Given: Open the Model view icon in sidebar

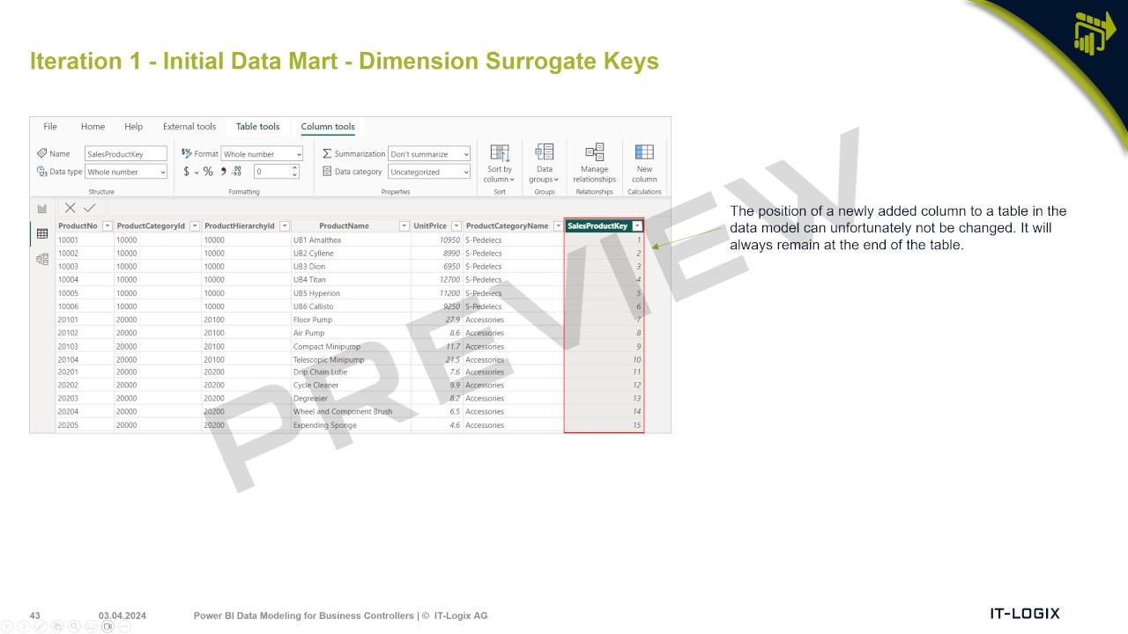Looking at the screenshot, I should [41, 259].
